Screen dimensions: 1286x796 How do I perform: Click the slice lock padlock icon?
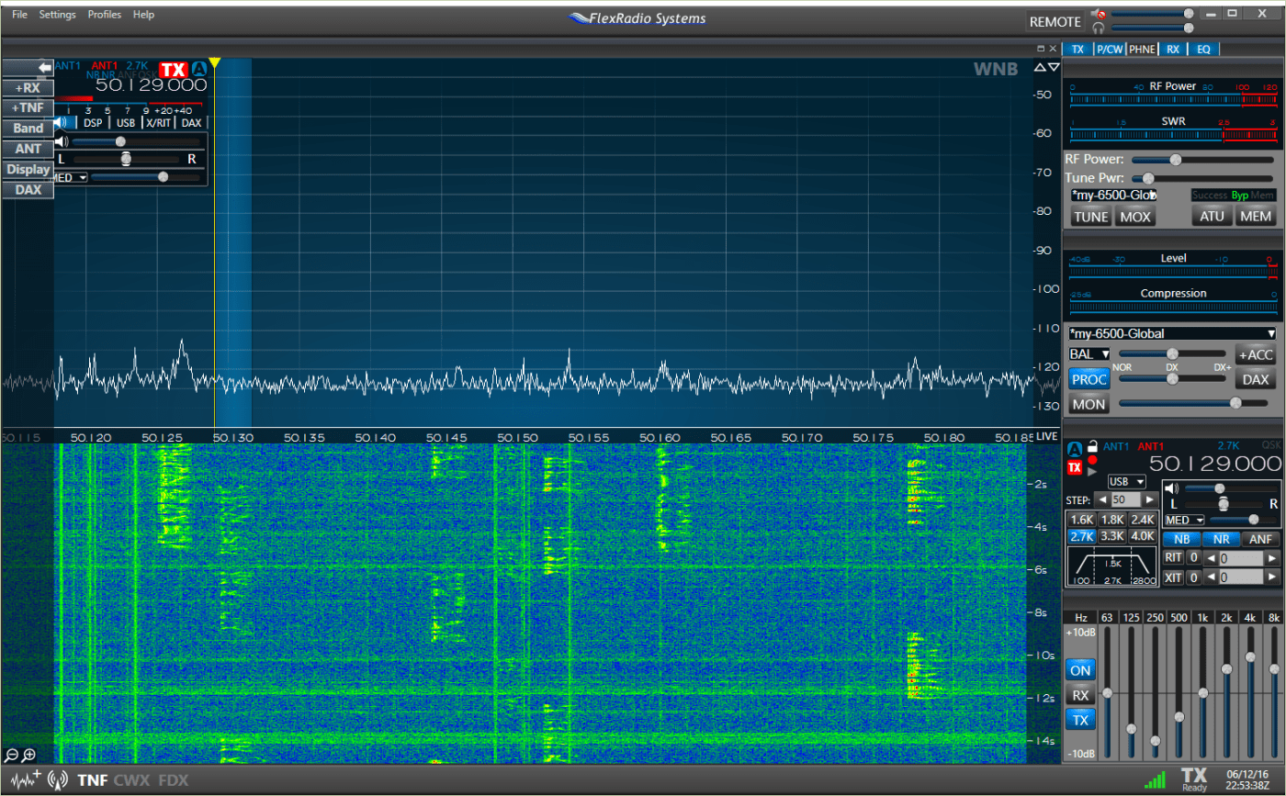pyautogui.click(x=1093, y=446)
